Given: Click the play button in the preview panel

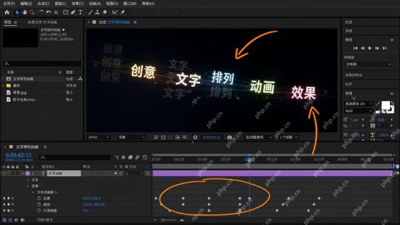Looking at the screenshot, I should [370, 48].
